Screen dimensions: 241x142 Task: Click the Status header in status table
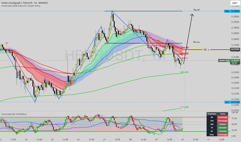(223, 114)
